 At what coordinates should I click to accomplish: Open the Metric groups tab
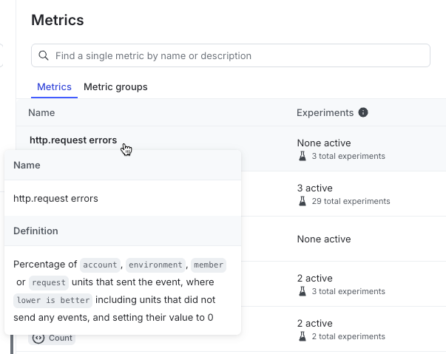[x=115, y=87]
